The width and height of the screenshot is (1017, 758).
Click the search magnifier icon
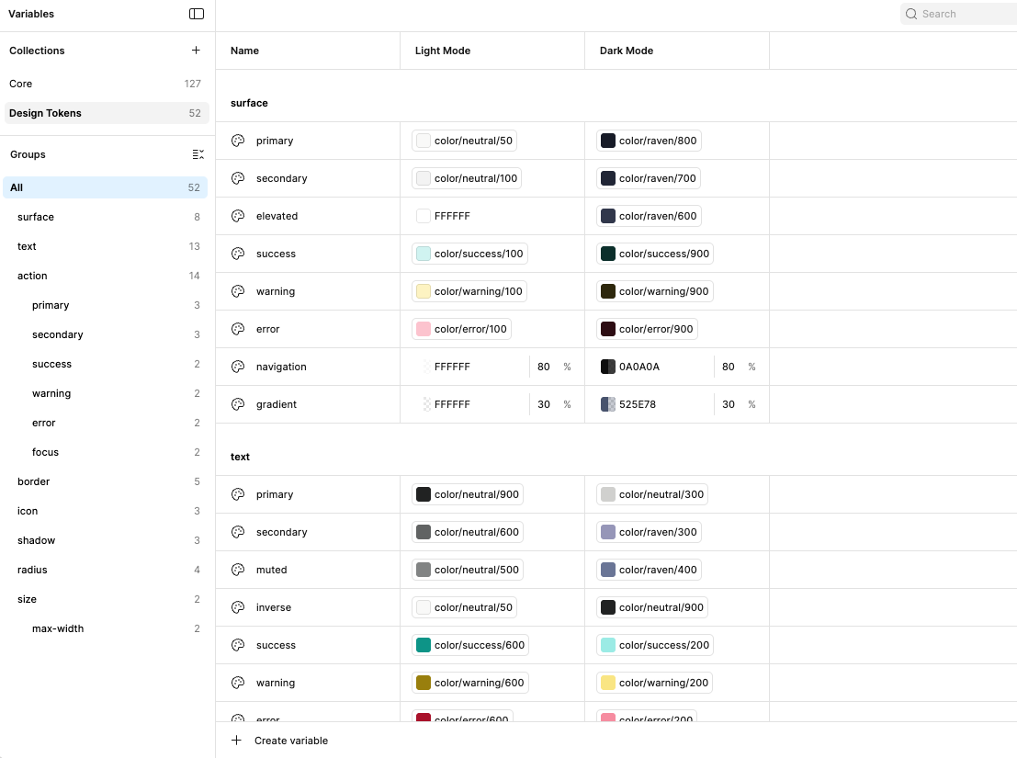point(910,14)
